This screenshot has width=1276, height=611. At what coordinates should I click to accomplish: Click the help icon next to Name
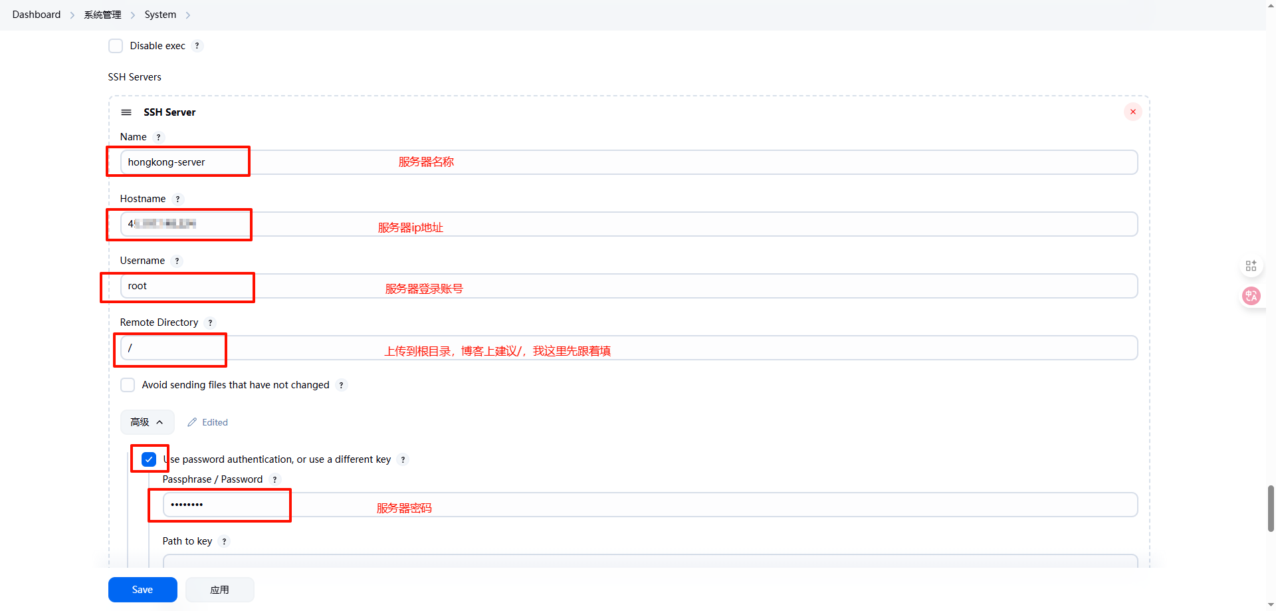click(158, 137)
